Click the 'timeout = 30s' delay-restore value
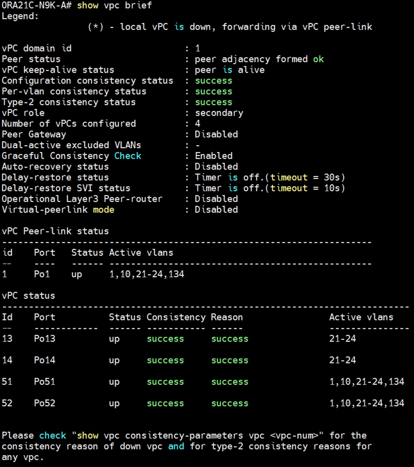Image resolution: width=414 pixels, height=467 pixels. pos(305,178)
